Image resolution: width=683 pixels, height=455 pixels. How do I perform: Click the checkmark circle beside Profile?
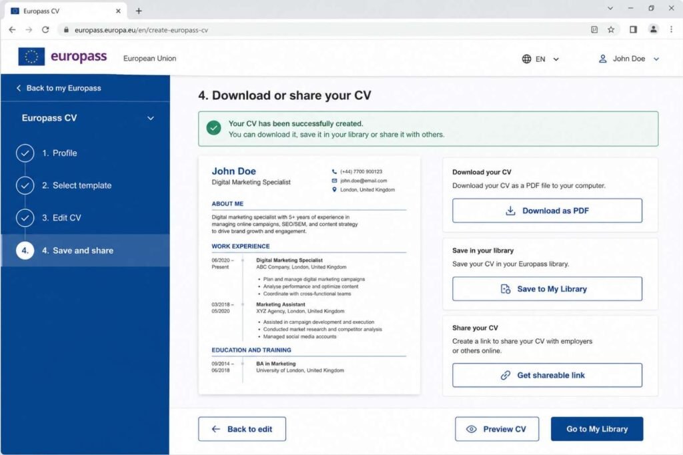coord(25,153)
